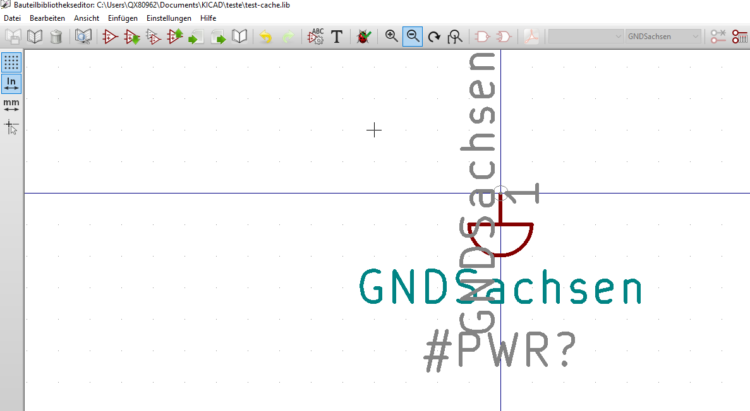Load component from library icon

point(132,37)
